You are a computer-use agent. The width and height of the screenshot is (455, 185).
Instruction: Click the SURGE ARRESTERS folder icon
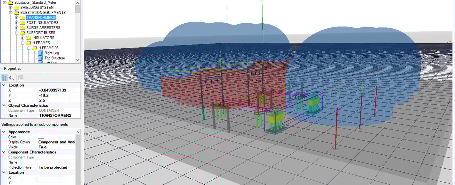23,28
